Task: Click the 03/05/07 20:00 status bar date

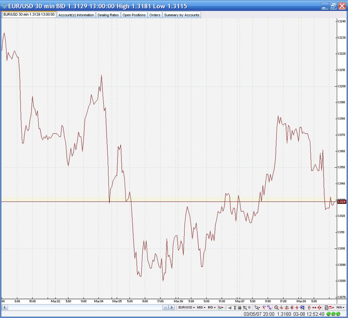Action: click(x=259, y=314)
